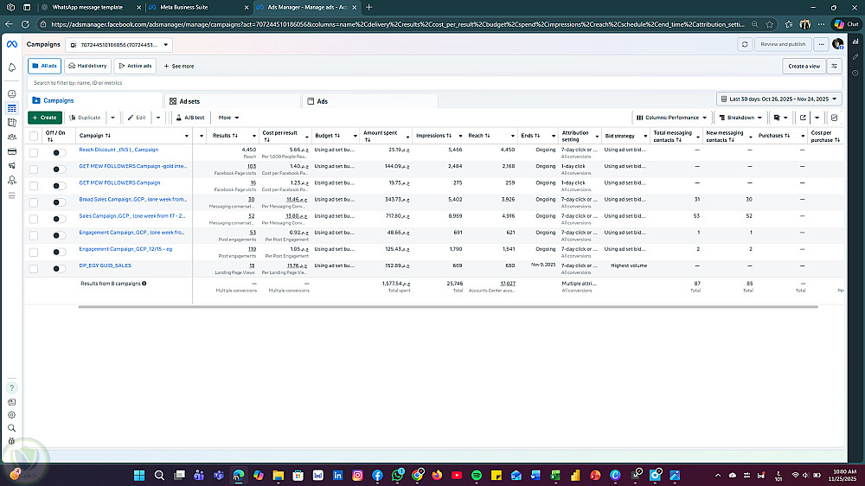This screenshot has height=486, width=865.
Task: Expand the More actions dropdown
Action: coord(228,118)
